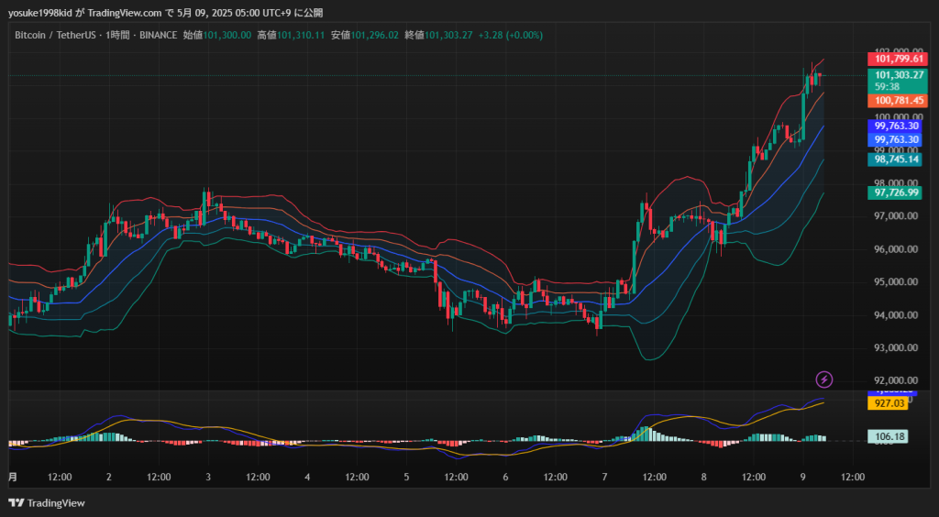The height and width of the screenshot is (517, 939).
Task: Click the 高値 101,310.11 high value
Action: [291, 36]
